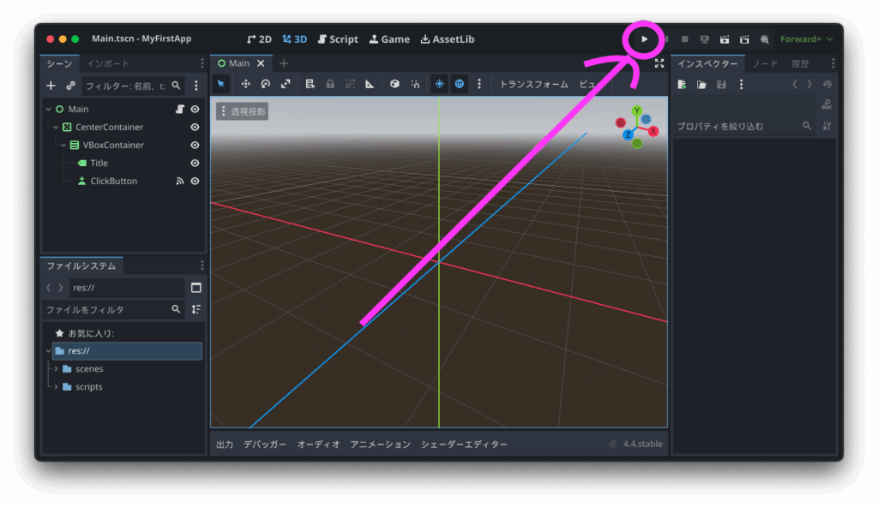Toggle visibility of CenterContainer node
This screenshot has height=507, width=878.
pyautogui.click(x=195, y=128)
